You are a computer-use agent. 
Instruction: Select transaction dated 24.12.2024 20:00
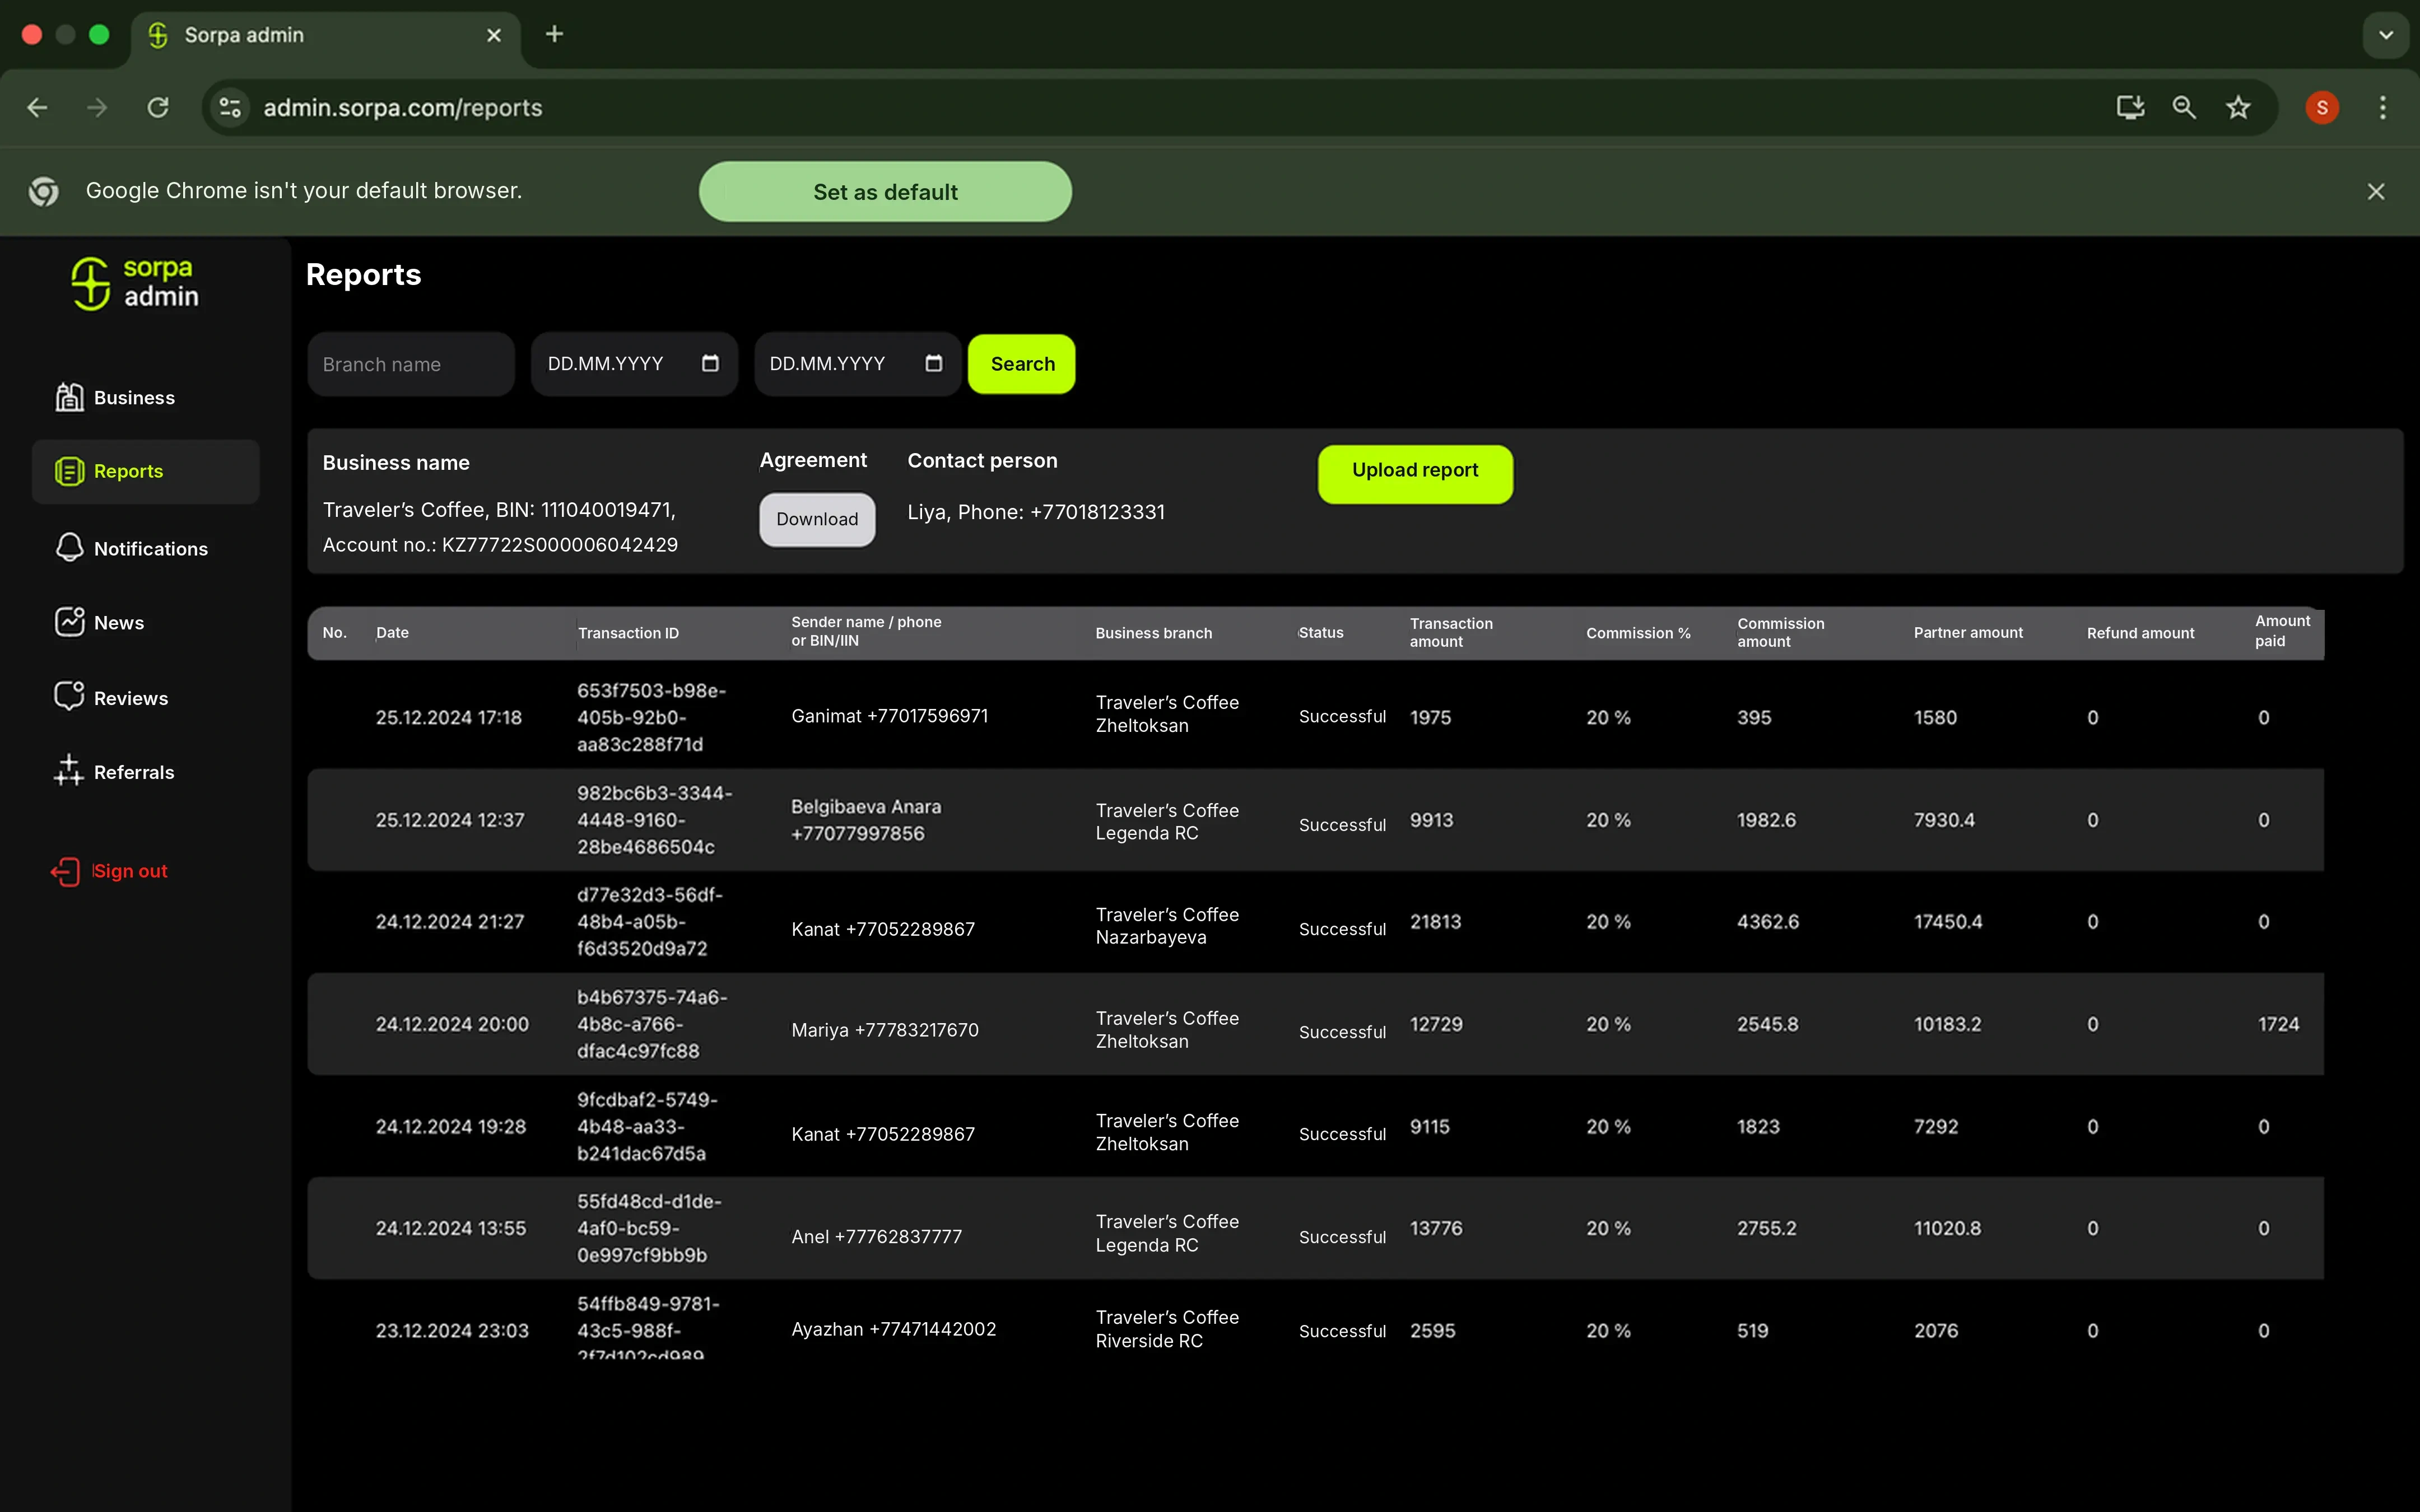452,1024
